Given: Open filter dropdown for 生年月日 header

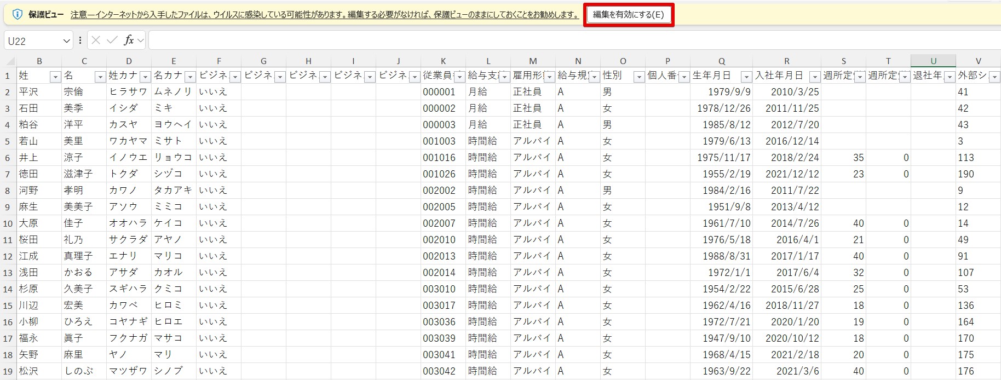Looking at the screenshot, I should [x=746, y=77].
